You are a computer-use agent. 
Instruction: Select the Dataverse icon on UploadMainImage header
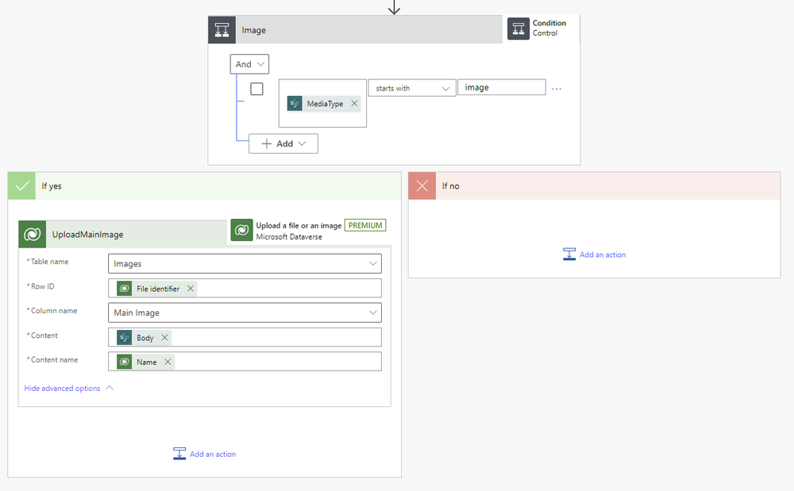[32, 234]
